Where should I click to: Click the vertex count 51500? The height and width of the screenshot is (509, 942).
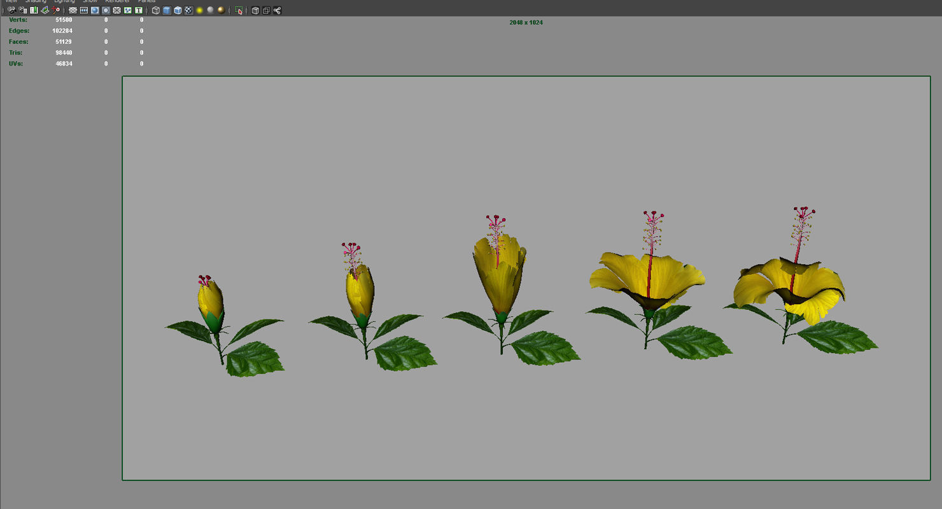[x=64, y=20]
